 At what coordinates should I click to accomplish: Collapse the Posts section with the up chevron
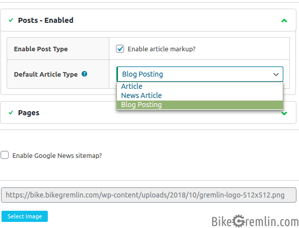pos(284,20)
